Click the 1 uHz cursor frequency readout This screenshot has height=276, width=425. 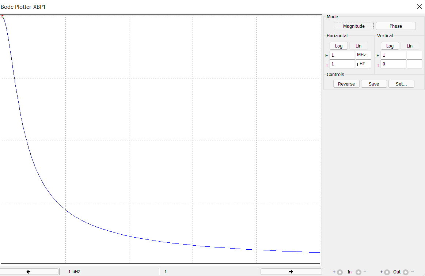click(x=109, y=272)
